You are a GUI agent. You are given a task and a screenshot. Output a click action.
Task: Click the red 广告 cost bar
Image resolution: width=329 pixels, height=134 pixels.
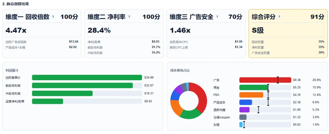click(x=265, y=80)
